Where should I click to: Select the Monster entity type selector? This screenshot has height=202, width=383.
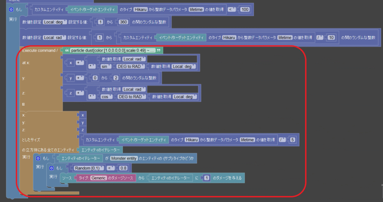click(124, 159)
